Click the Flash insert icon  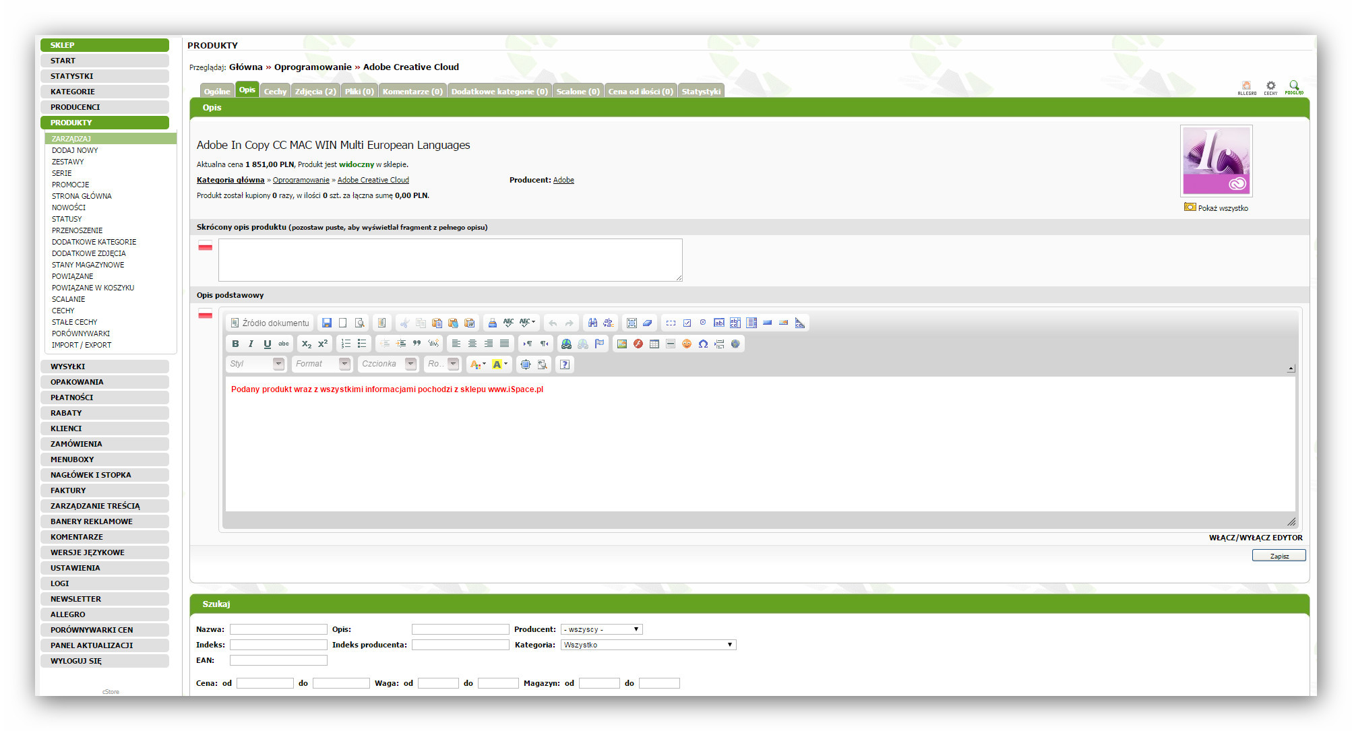[638, 344]
